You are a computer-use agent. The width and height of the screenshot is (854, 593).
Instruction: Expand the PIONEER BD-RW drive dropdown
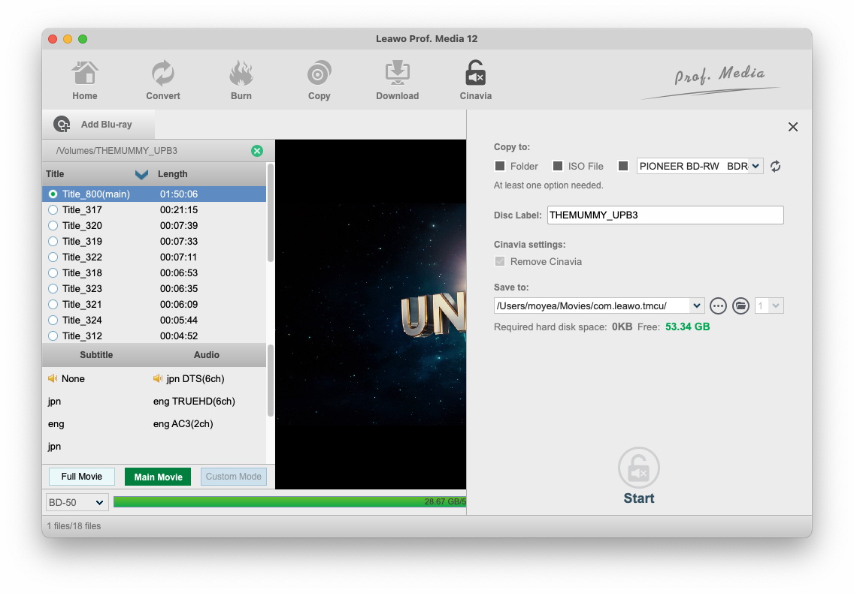pos(756,166)
